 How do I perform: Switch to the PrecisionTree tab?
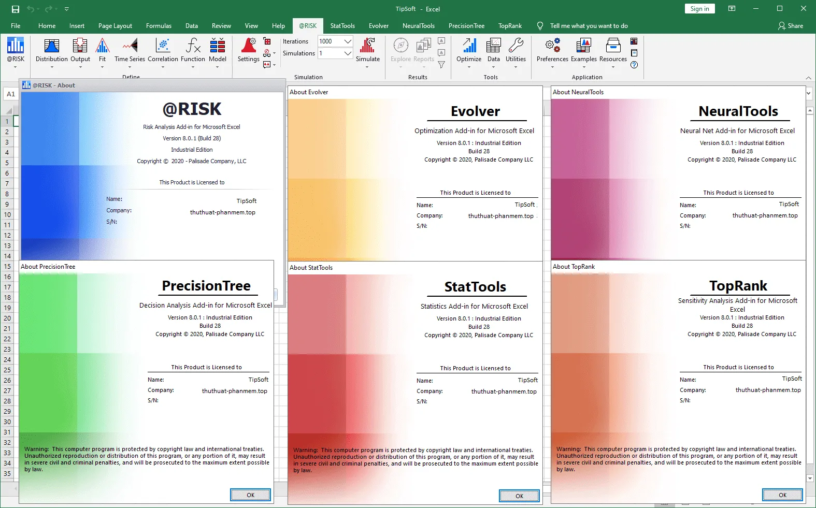[466, 26]
